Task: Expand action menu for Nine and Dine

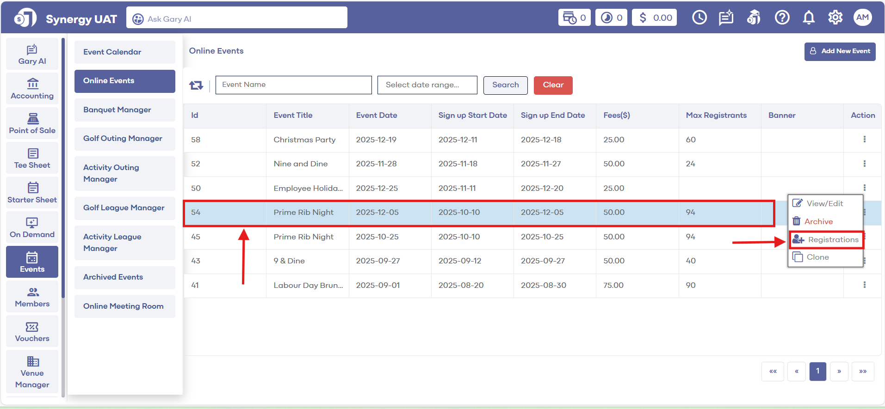Action: (864, 164)
